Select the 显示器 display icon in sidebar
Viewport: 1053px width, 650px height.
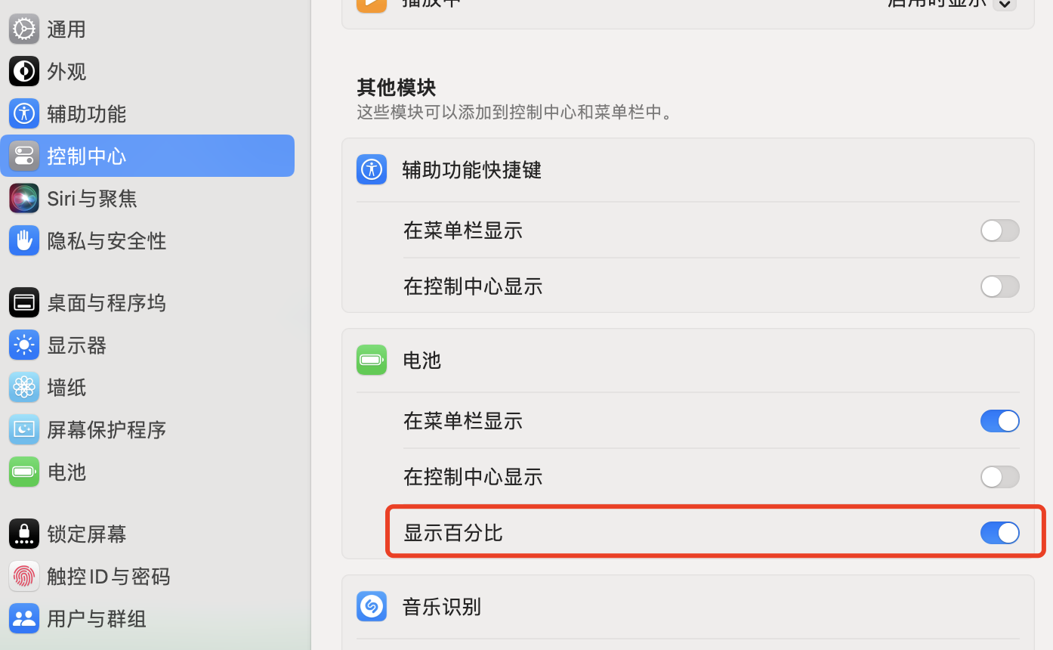point(23,345)
